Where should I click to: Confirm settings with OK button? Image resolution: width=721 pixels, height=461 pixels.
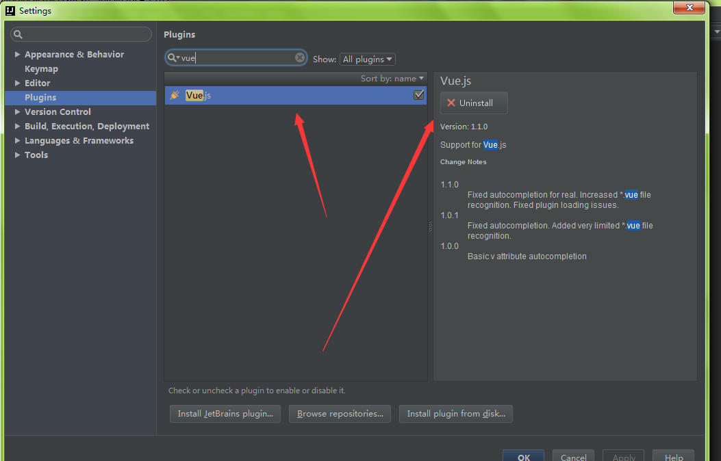(x=523, y=456)
